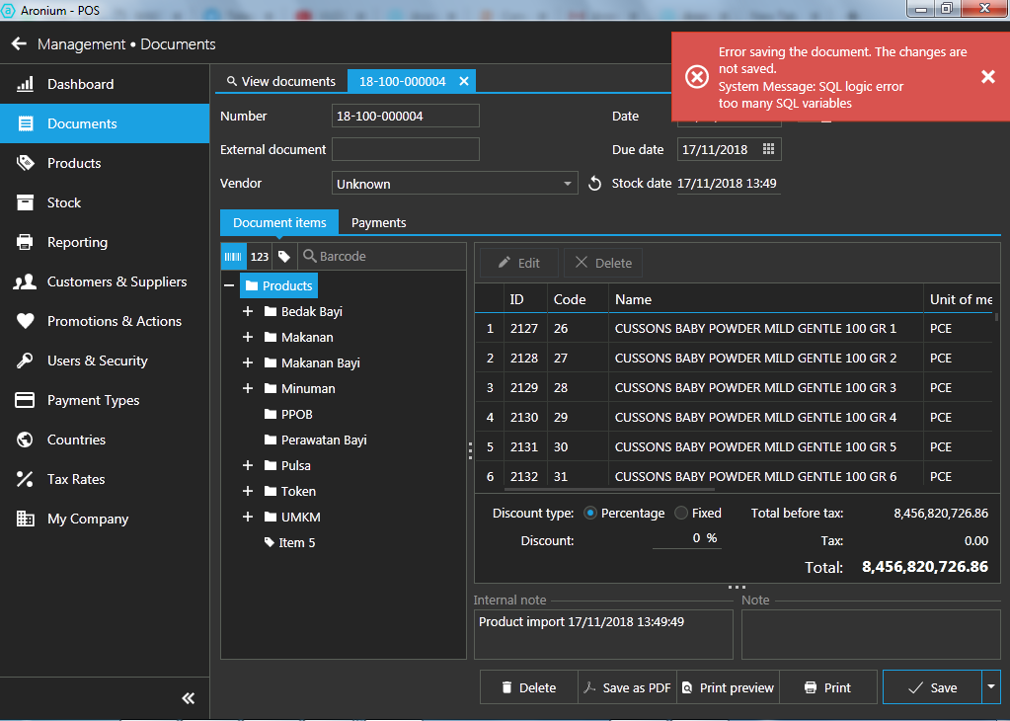Select the tag name search icon
This screenshot has height=721, width=1010.
[x=284, y=256]
